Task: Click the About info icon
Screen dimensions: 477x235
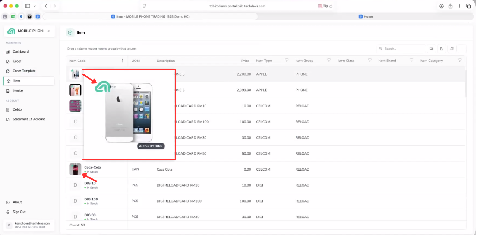Action: [x=8, y=202]
